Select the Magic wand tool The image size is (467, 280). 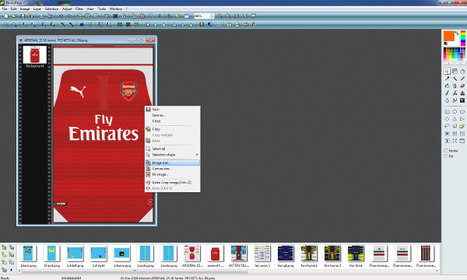tap(455, 79)
